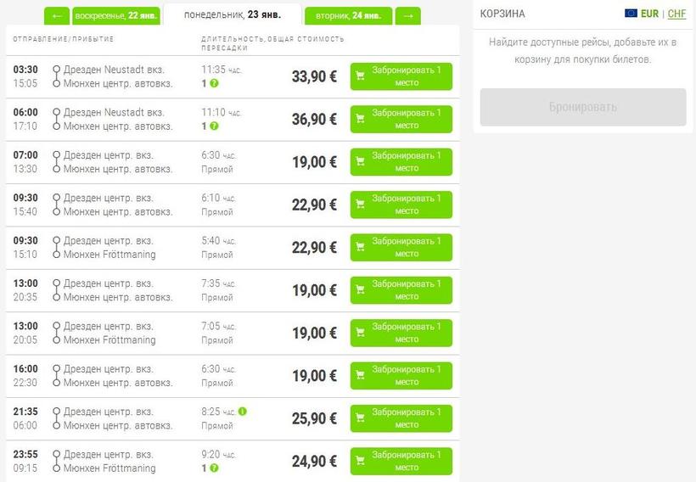This screenshot has width=696, height=482.
Task: Reserve a seat on the 16:00 departure
Action: [401, 376]
